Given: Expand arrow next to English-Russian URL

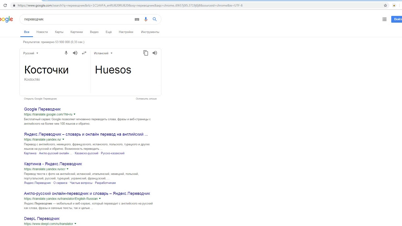Looking at the screenshot, I should point(100,198).
